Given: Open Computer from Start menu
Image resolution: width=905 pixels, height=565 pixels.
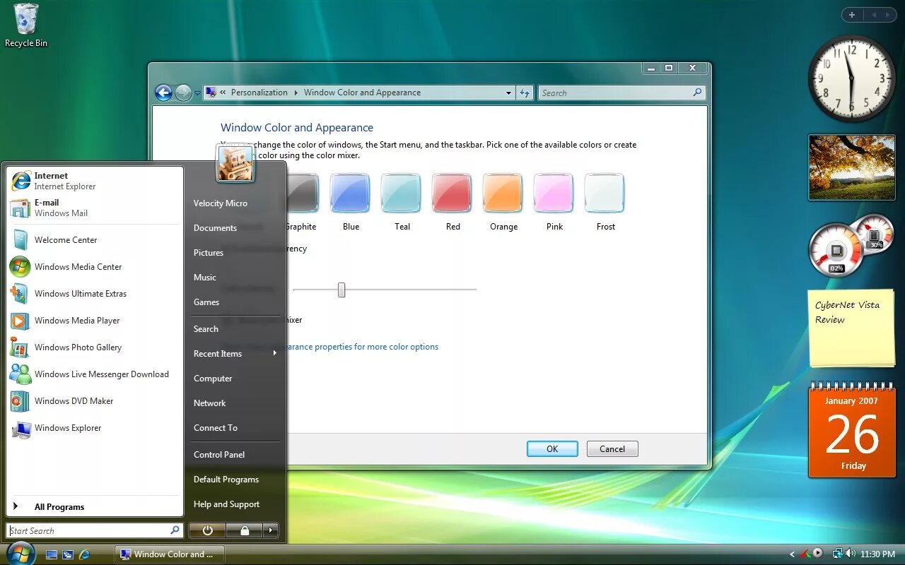Looking at the screenshot, I should 235,379.
